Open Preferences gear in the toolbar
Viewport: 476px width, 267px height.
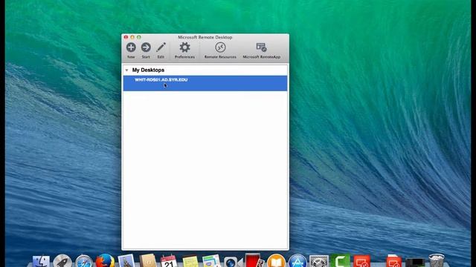point(184,50)
